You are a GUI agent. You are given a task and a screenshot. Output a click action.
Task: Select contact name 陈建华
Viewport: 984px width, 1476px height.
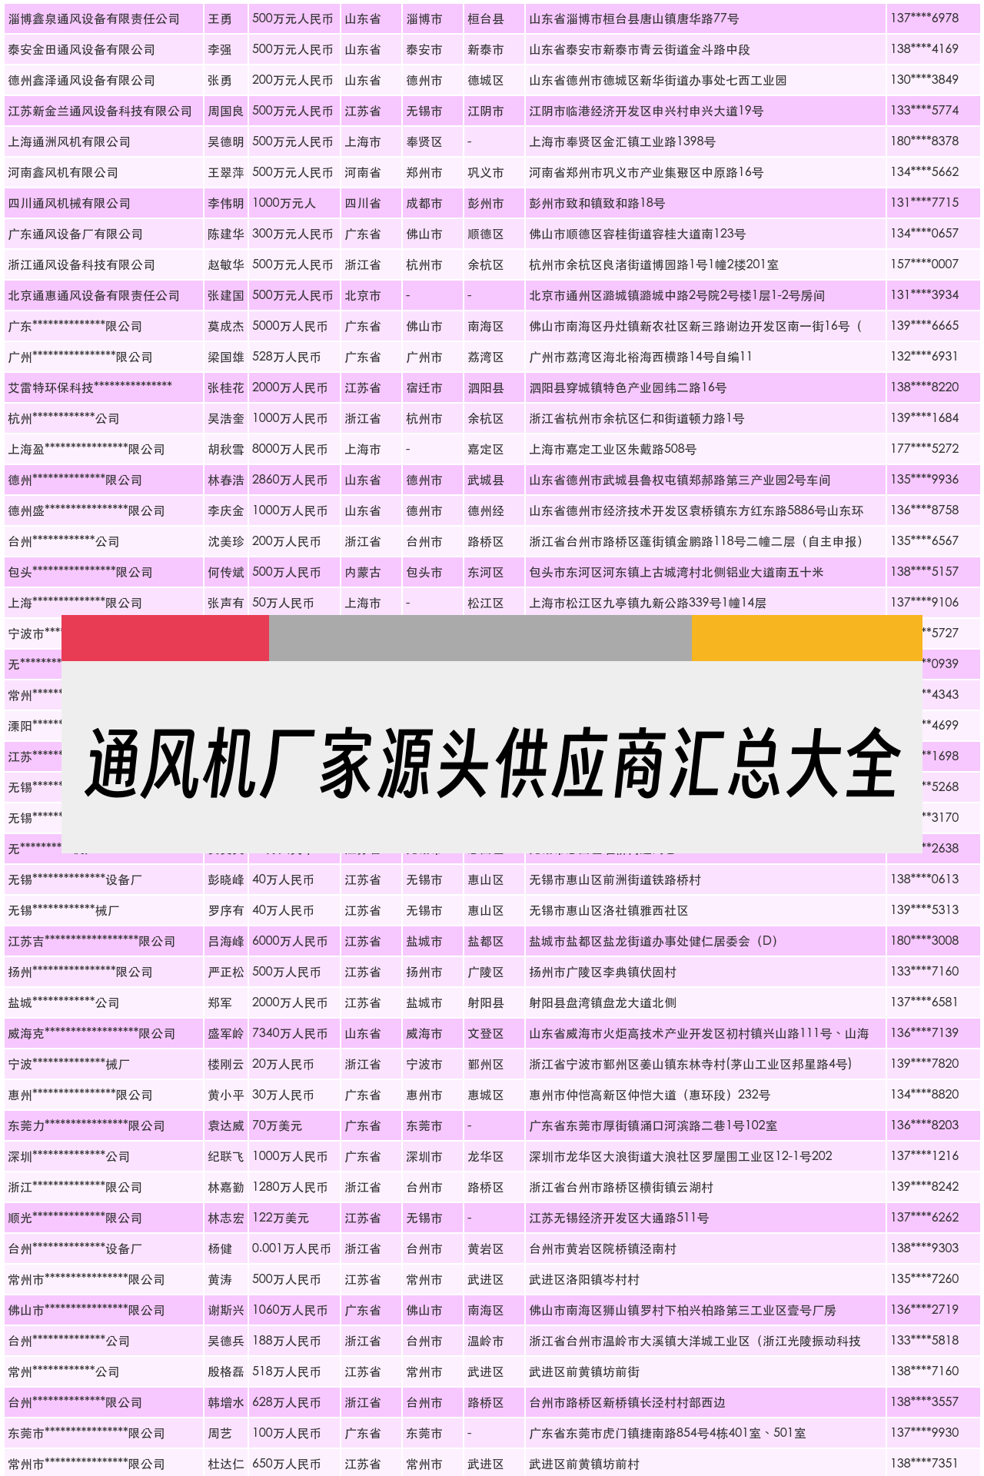point(226,234)
